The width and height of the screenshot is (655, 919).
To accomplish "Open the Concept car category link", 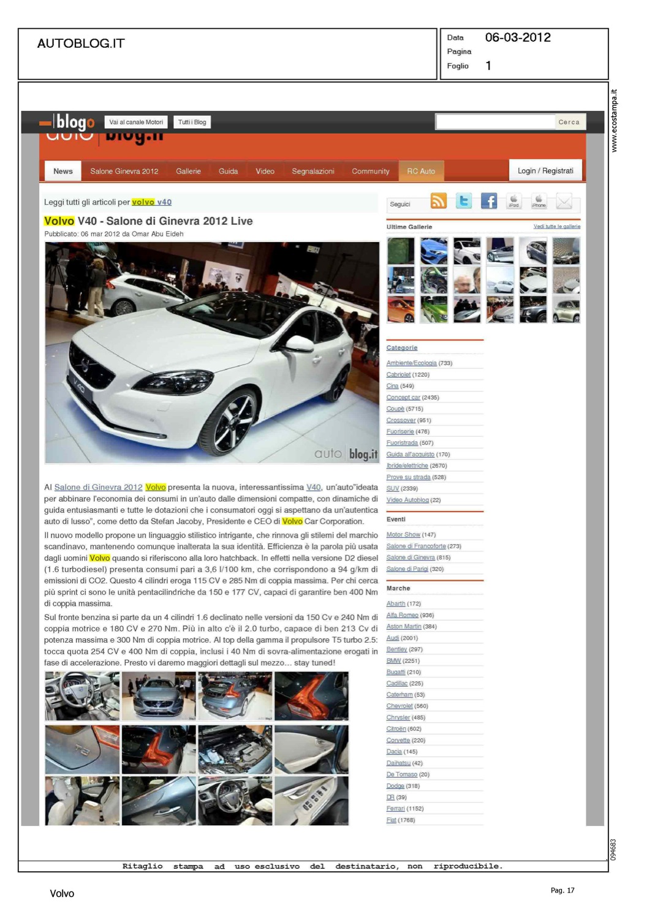I will click(x=403, y=398).
